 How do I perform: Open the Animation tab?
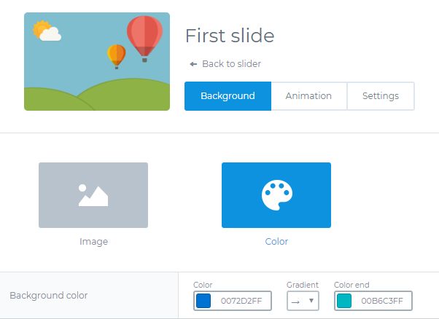point(308,96)
